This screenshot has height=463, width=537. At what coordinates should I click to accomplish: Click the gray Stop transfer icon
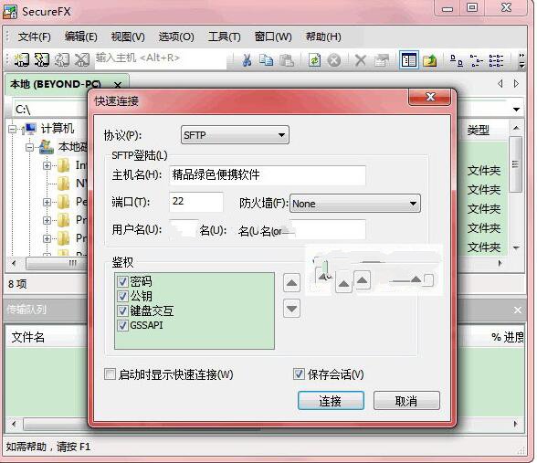pos(334,60)
